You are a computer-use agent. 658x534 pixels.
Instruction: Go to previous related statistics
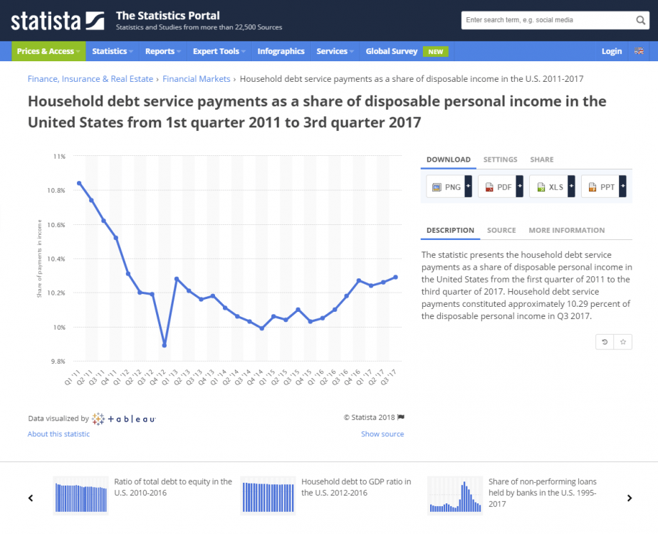pyautogui.click(x=31, y=498)
